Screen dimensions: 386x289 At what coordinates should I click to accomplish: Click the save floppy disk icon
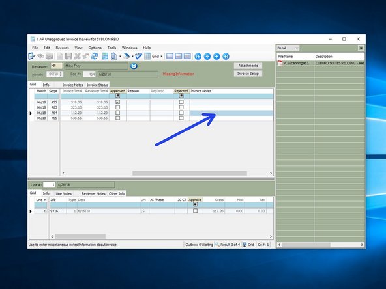(x=68, y=56)
